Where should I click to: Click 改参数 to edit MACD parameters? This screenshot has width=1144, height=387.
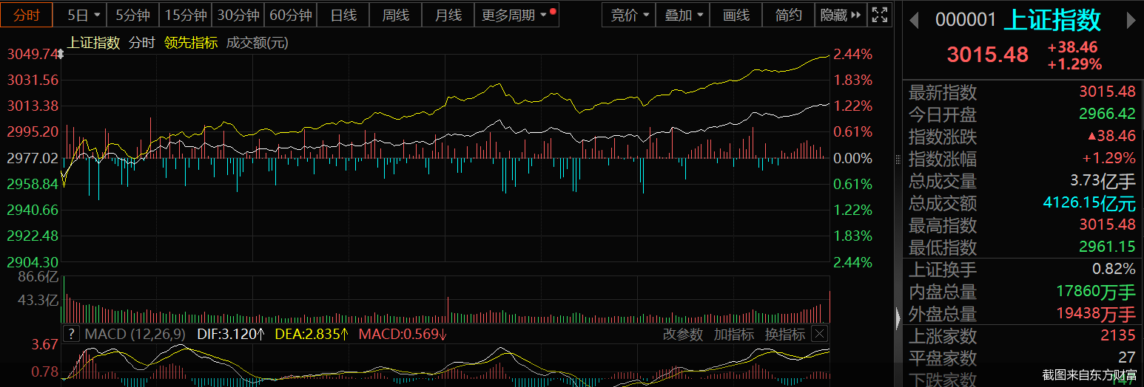point(682,335)
